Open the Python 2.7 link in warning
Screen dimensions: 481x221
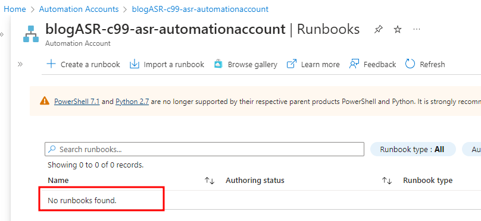pyautogui.click(x=132, y=102)
